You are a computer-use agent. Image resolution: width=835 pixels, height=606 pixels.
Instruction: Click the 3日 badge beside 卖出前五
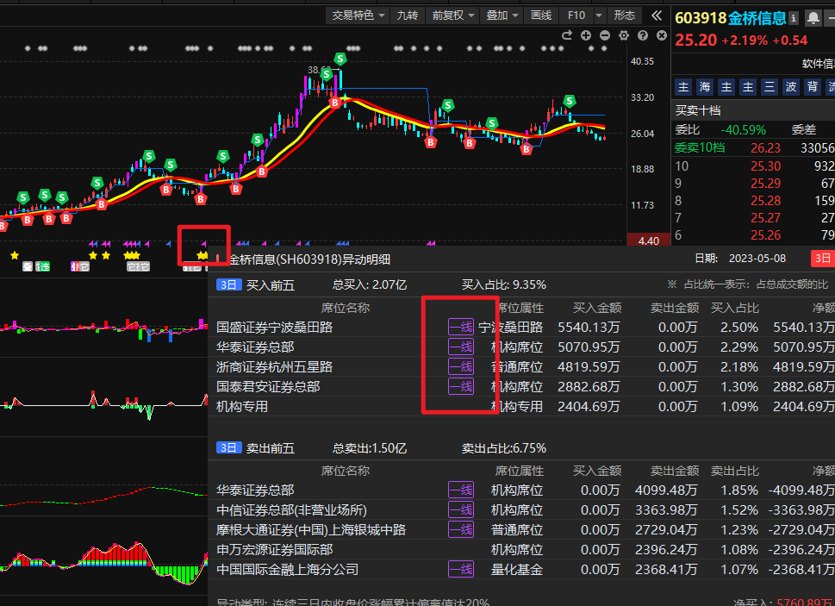tap(229, 448)
